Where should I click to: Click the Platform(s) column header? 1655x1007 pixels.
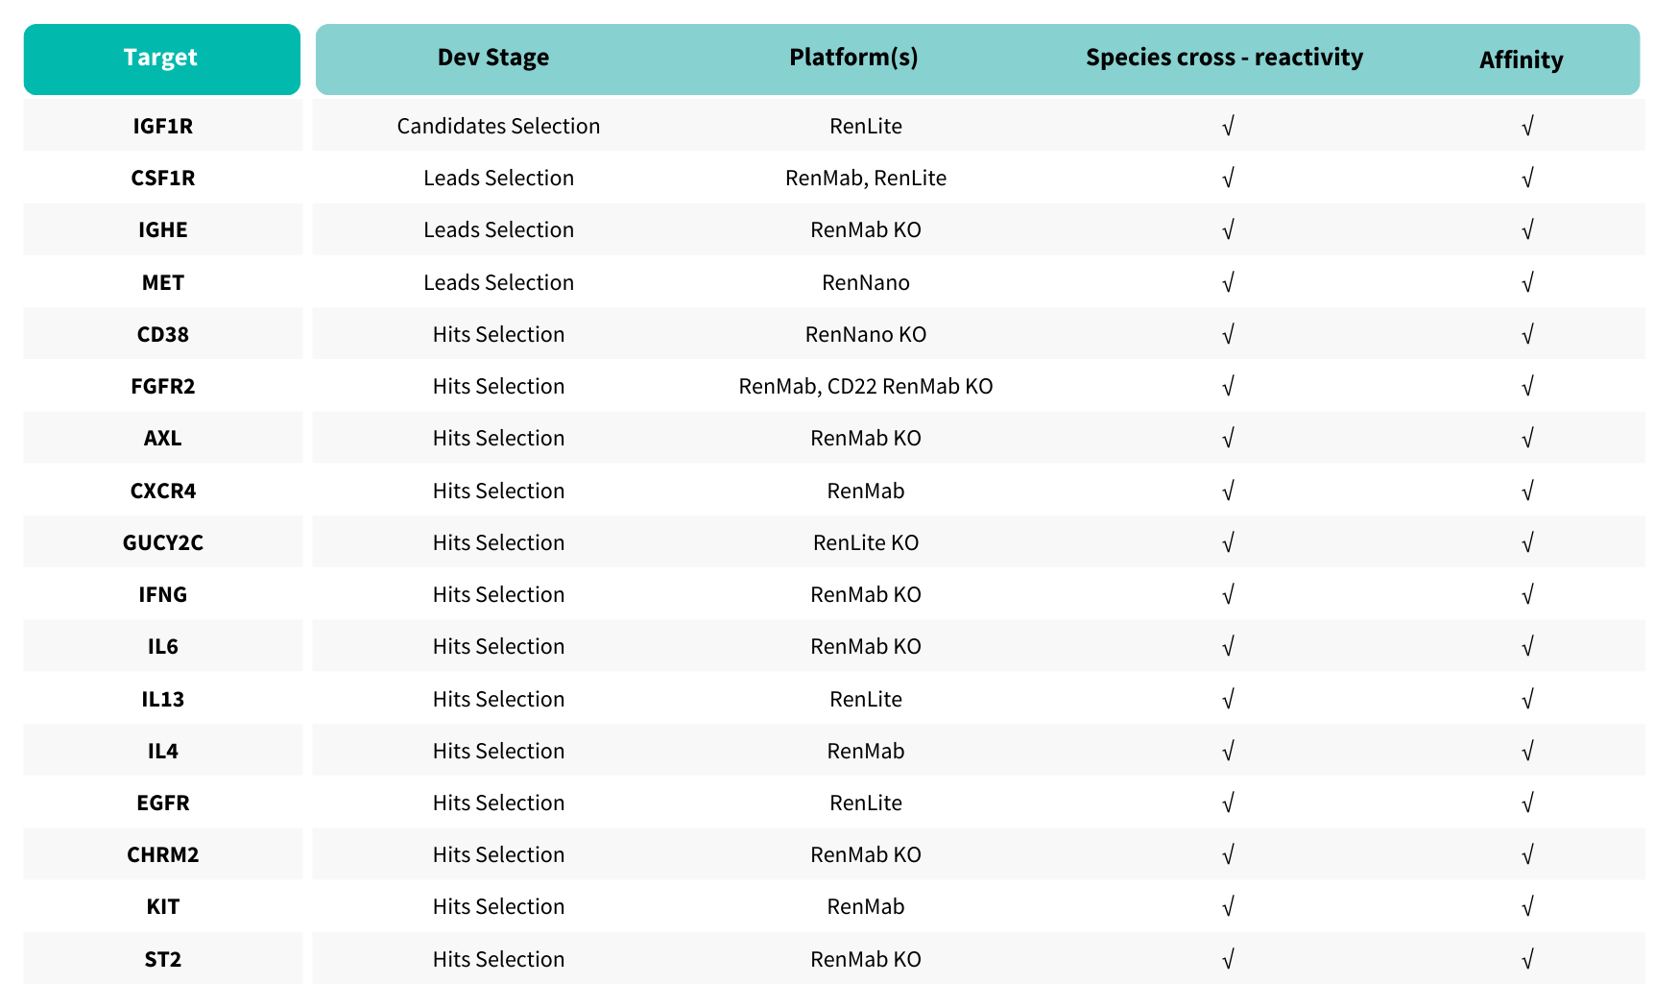(x=853, y=58)
